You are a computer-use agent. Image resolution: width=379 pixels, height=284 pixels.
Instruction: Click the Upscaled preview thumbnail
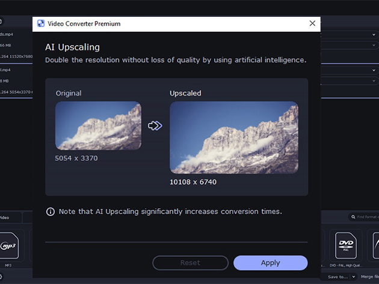point(234,137)
